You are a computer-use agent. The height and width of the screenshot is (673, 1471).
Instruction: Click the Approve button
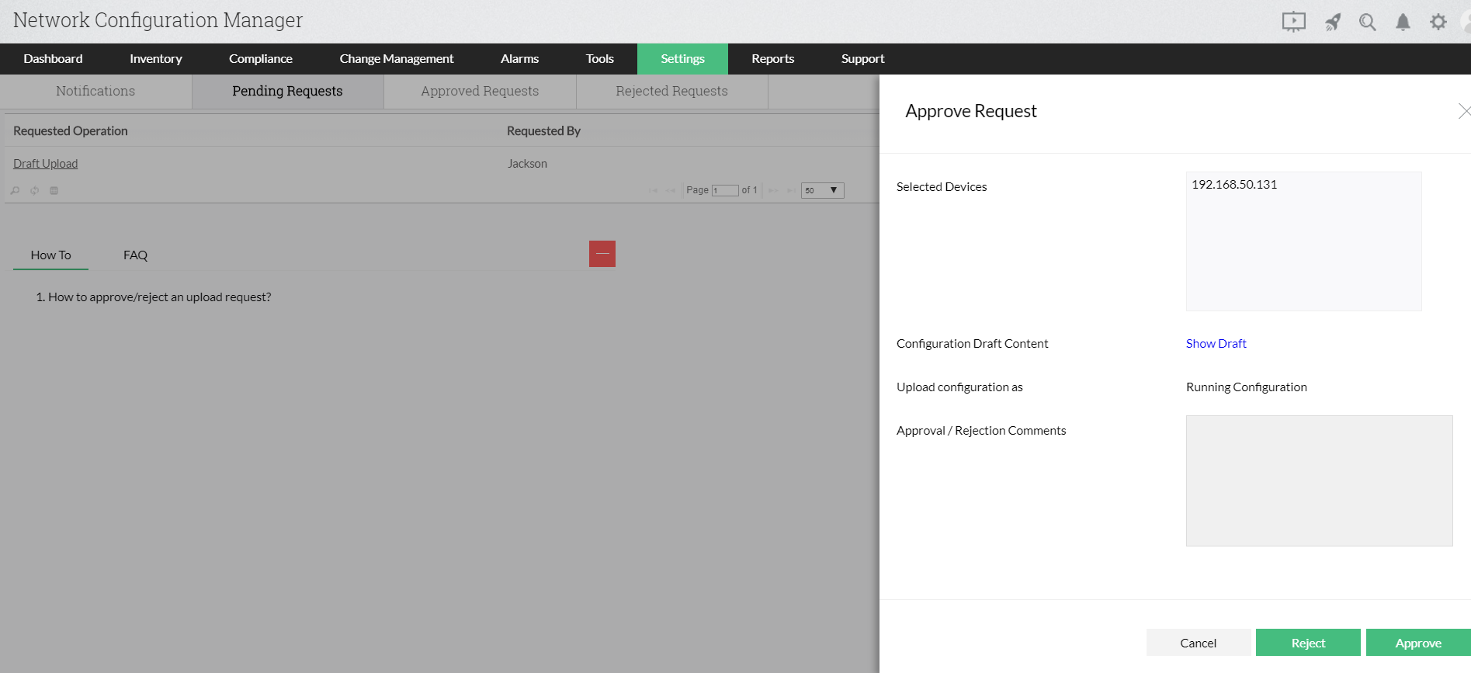(1418, 643)
